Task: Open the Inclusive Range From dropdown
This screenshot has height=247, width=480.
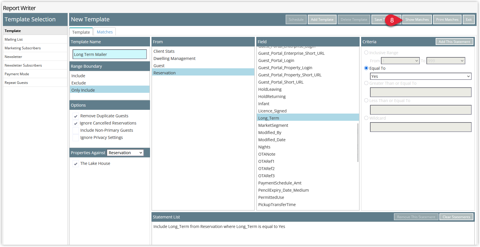Action: pyautogui.click(x=400, y=61)
